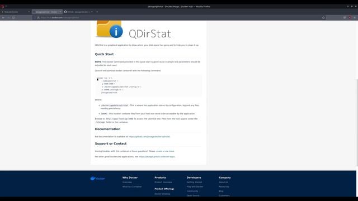Click inside the docker run code block
This screenshot has height=201, width=358.
click(148, 85)
